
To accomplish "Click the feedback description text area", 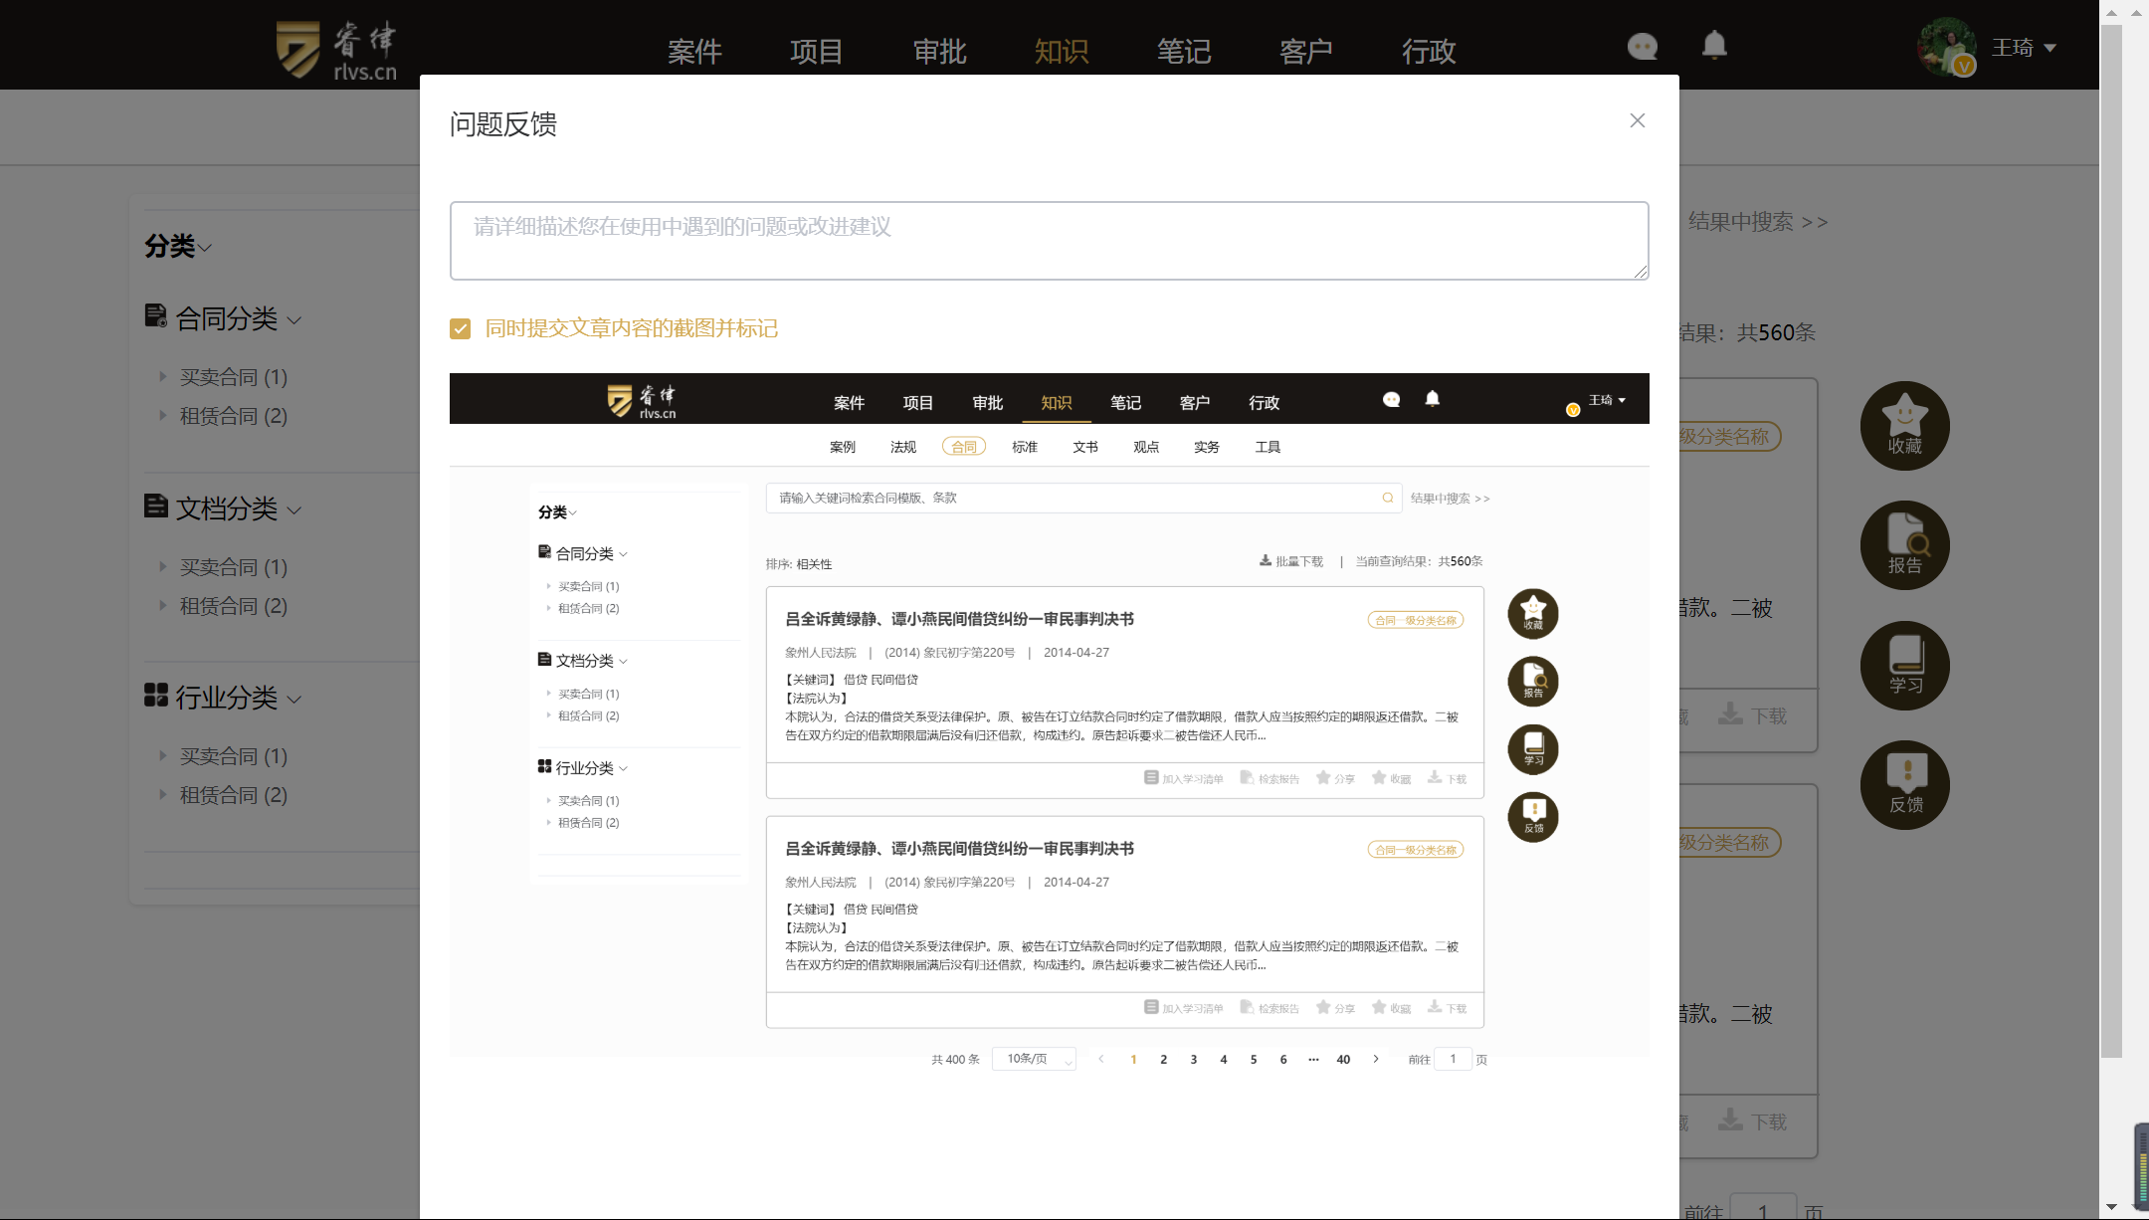I will [1048, 239].
